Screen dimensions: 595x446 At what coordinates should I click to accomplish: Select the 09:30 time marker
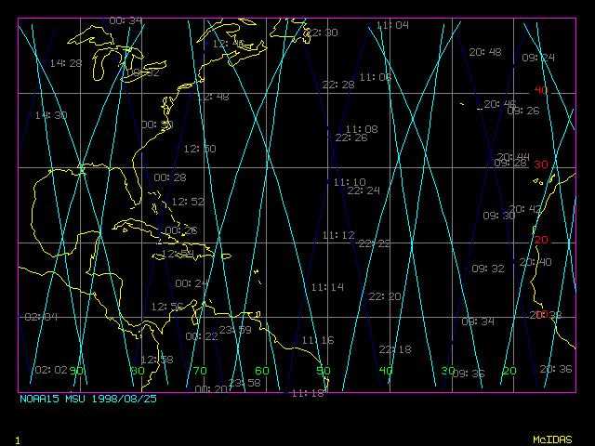click(x=498, y=216)
